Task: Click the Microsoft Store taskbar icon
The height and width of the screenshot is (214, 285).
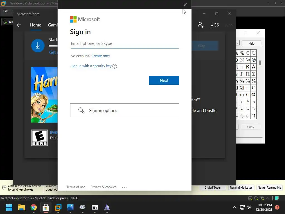Action: click(46, 207)
